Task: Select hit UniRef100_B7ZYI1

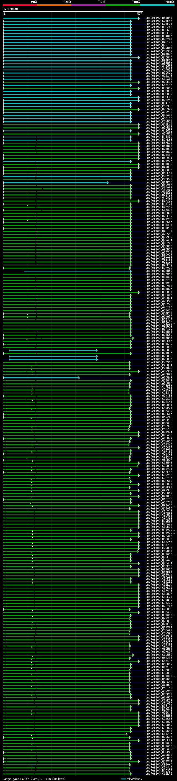Action: click(158, 39)
